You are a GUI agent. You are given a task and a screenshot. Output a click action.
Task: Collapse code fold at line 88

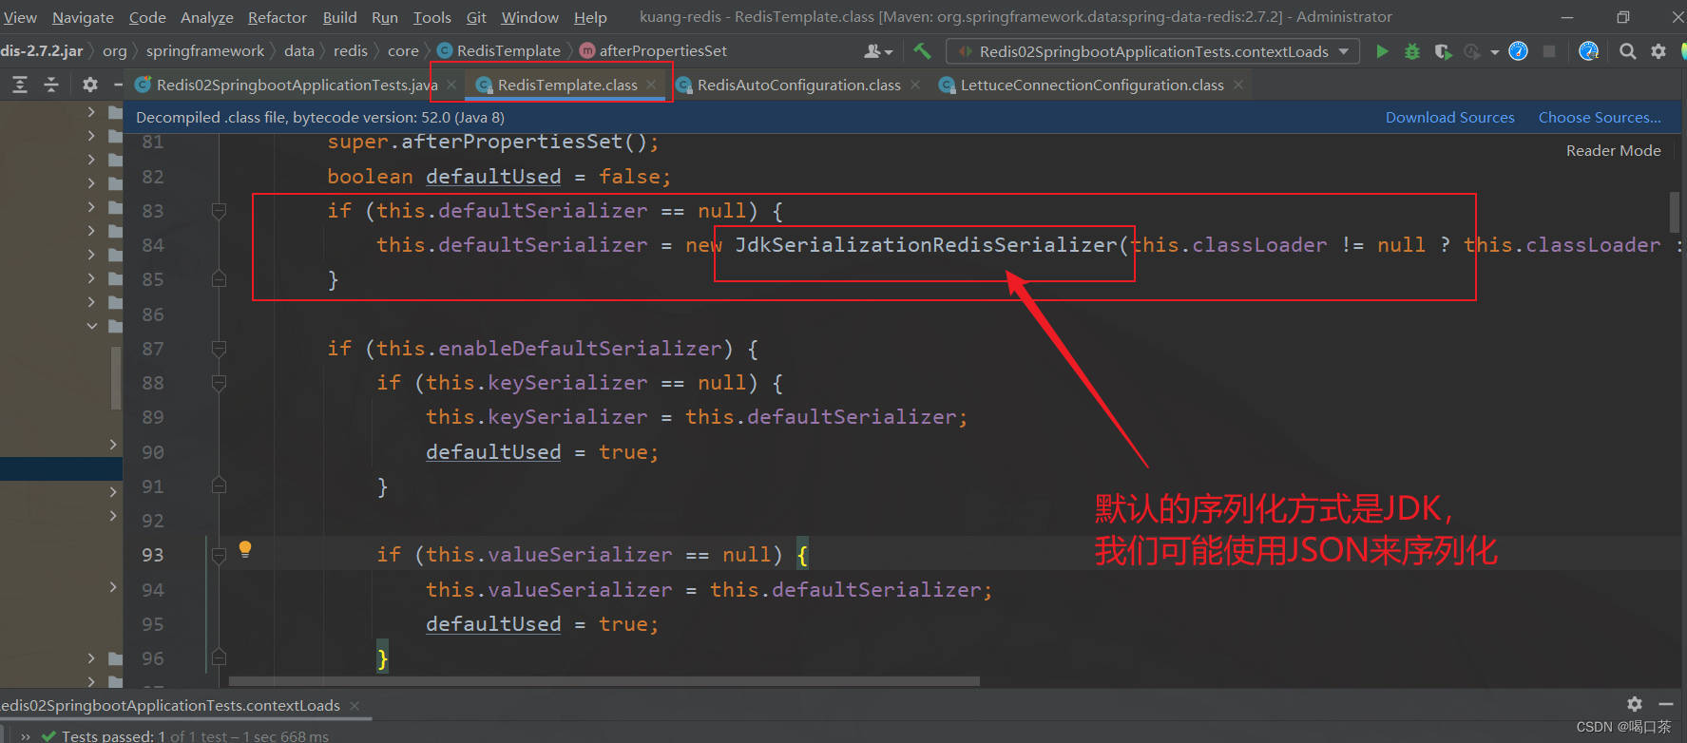[219, 383]
